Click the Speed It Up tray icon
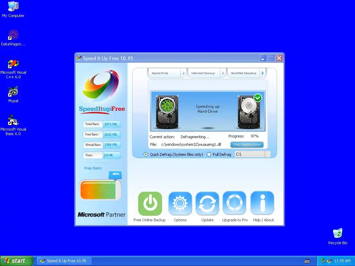The image size is (355, 266). (329, 261)
